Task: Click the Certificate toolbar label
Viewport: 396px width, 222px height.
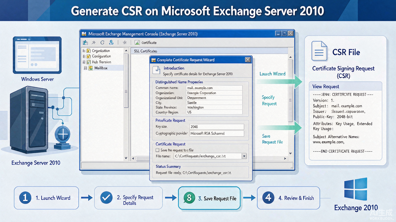Action: click(149, 43)
